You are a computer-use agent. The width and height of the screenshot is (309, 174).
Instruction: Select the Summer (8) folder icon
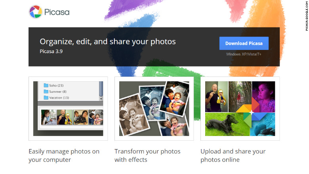[x=46, y=92]
